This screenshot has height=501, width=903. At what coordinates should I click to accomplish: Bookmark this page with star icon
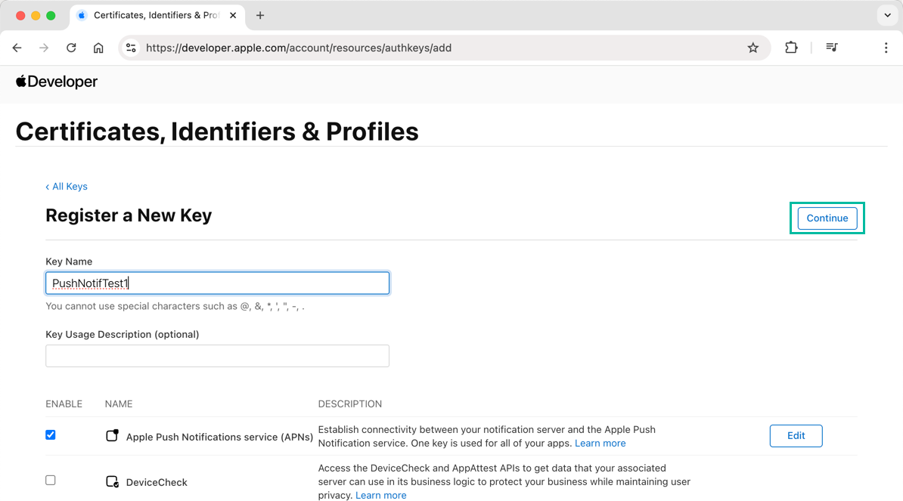point(752,48)
